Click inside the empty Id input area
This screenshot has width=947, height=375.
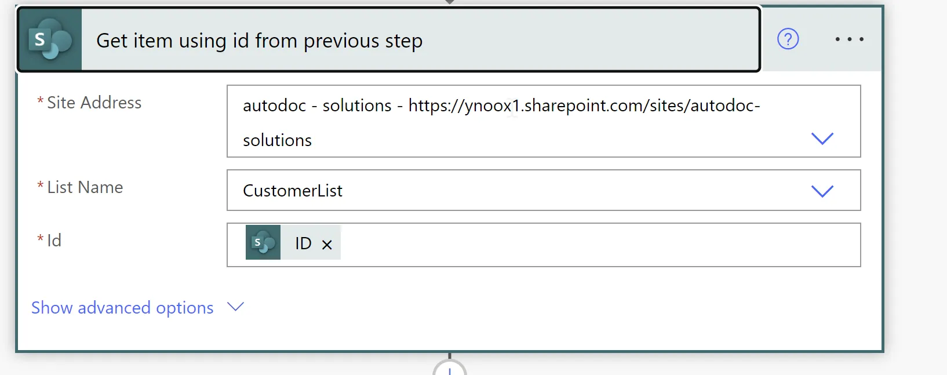(x=600, y=245)
